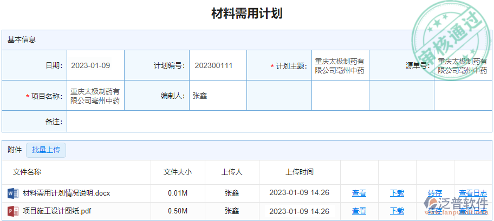This screenshot has height=221, width=494.
Task: Click the file name 材料需用计划情况说明.docx
Action: pyautogui.click(x=67, y=193)
